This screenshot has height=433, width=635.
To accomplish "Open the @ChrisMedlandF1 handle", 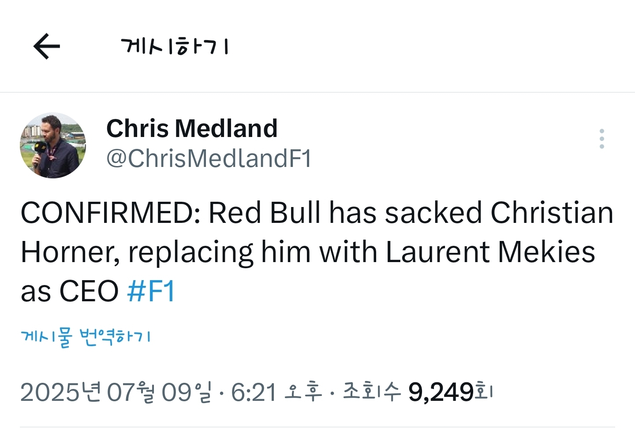I will 209,159.
